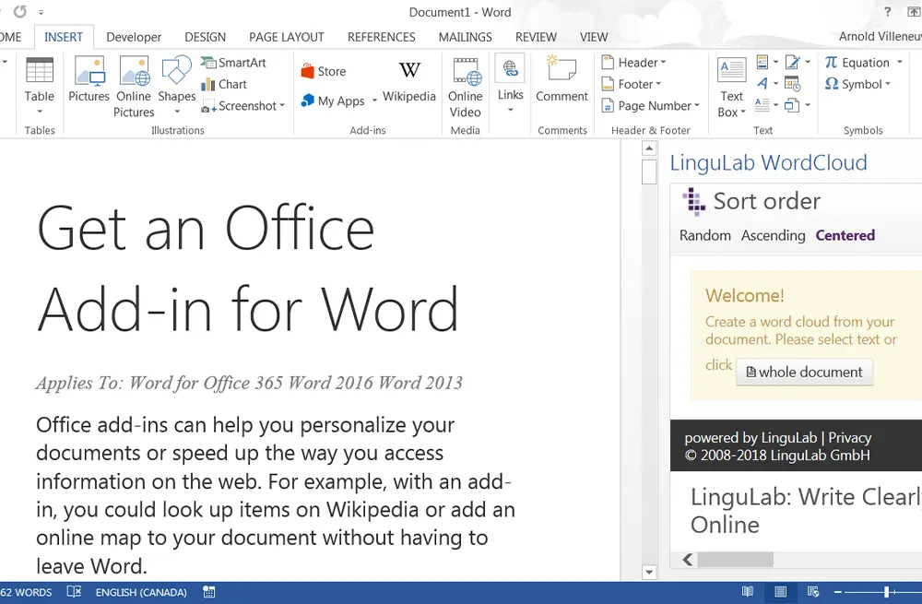Click the Repeat icon in Quick Access Toolbar
This screenshot has height=604, width=922.
click(20, 11)
